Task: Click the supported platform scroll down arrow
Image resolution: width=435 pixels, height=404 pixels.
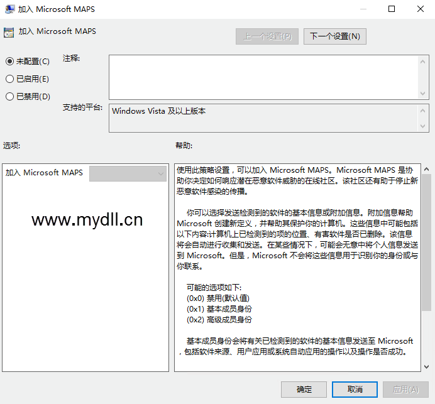Action: pos(422,126)
